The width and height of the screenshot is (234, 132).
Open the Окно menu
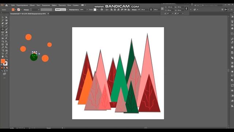(69, 5)
